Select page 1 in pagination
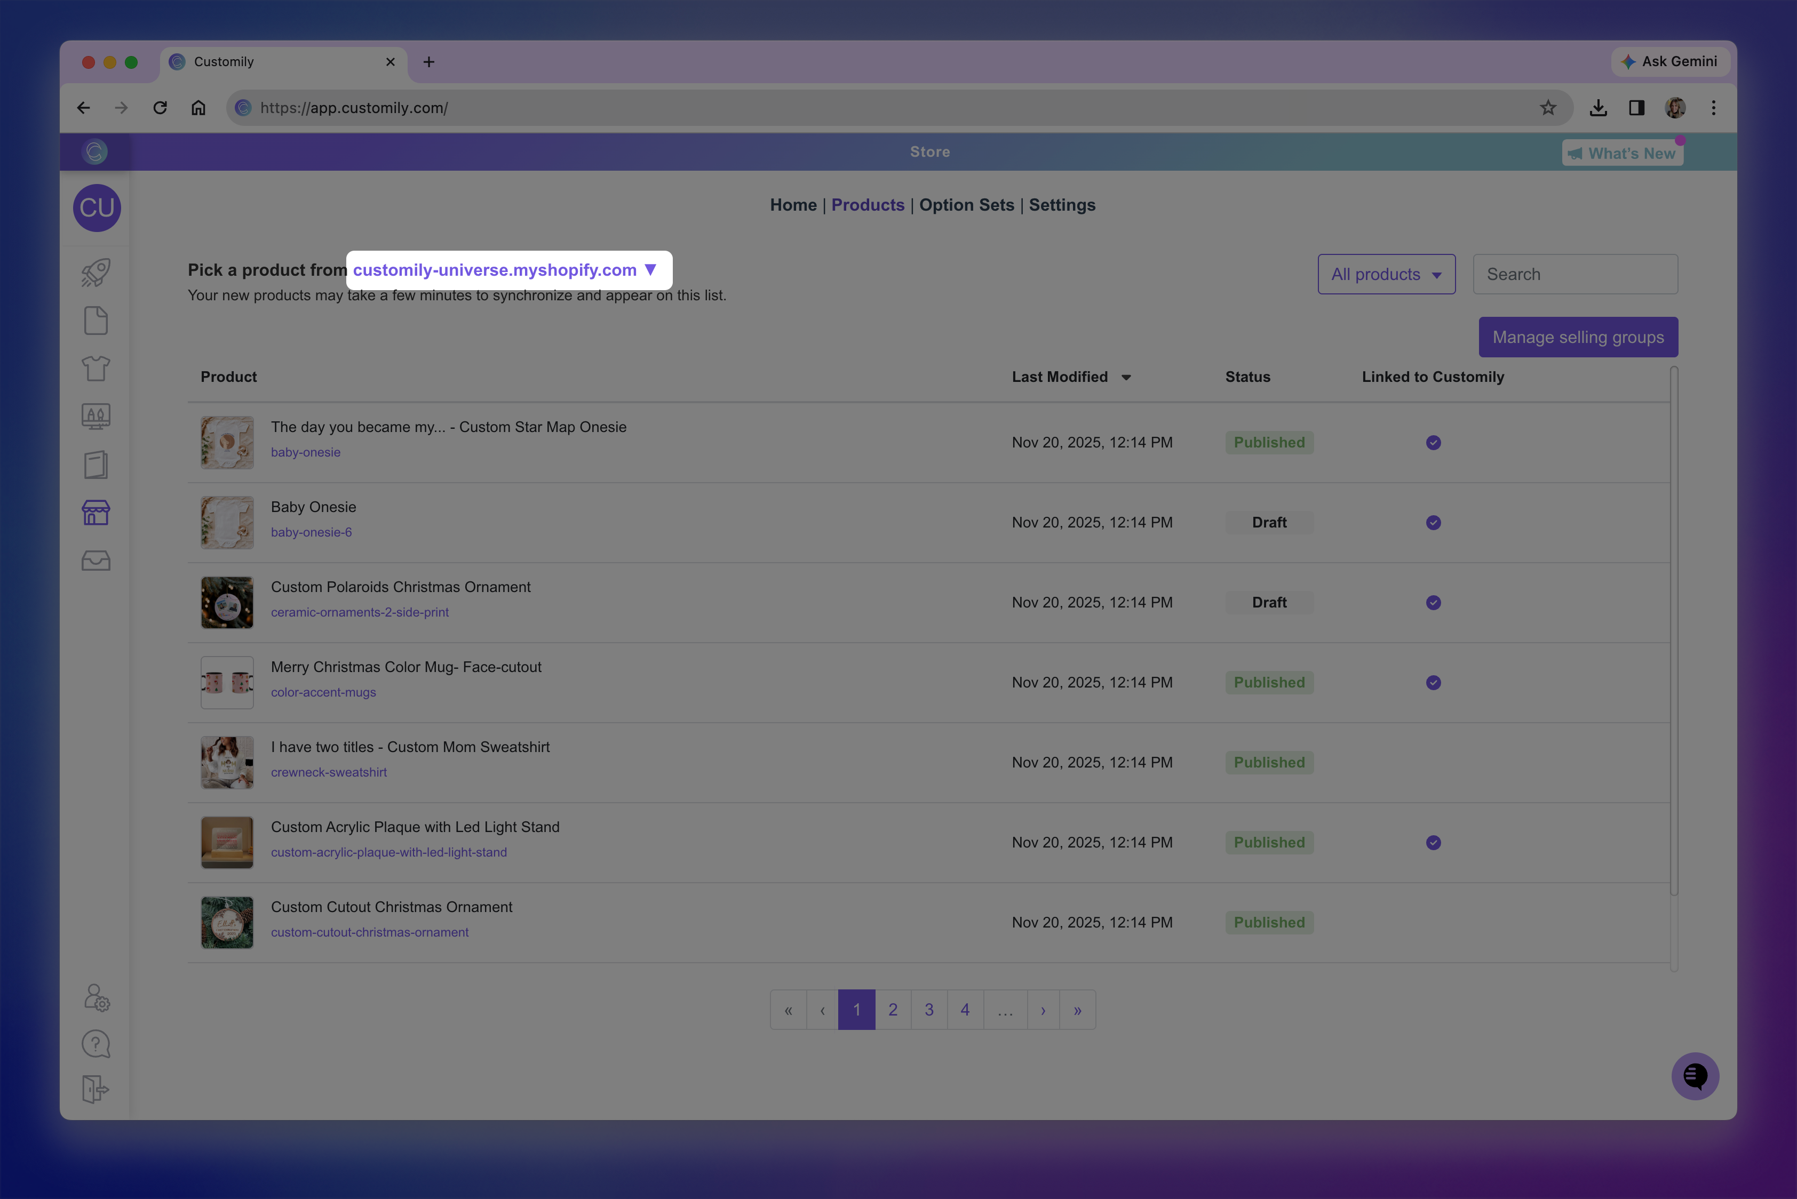 (x=857, y=1009)
